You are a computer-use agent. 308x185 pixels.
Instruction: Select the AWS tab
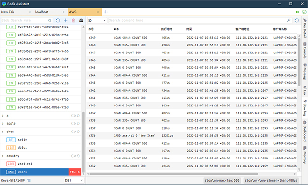pyautogui.click(x=85, y=12)
